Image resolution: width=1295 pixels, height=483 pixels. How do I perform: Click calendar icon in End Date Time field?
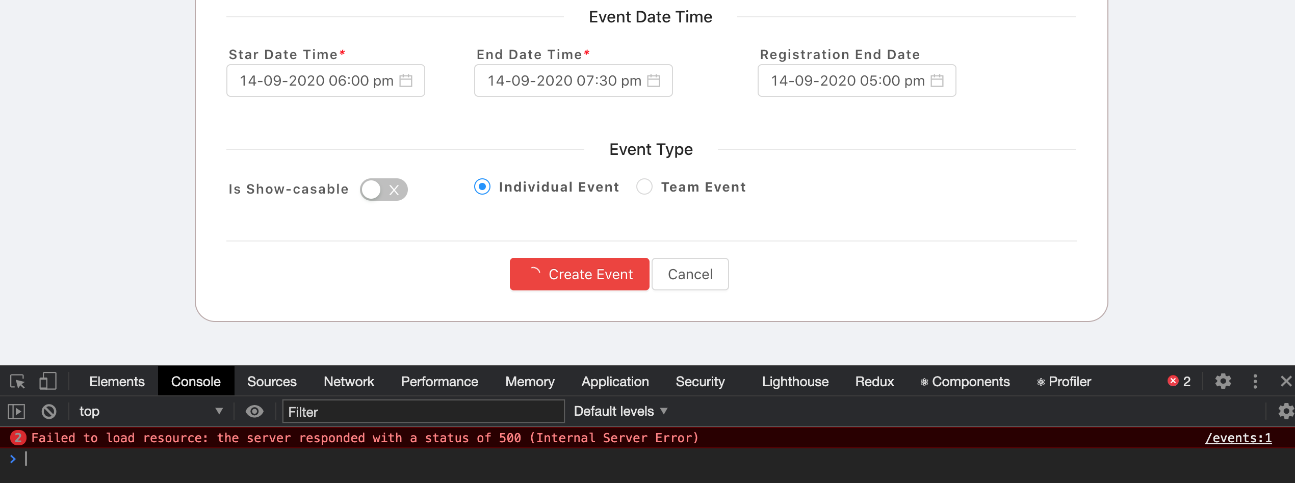(654, 81)
